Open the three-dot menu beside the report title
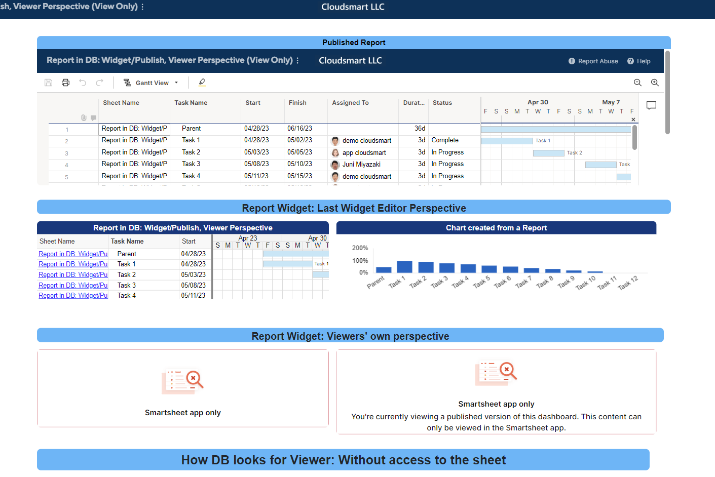715x477 pixels. 298,60
